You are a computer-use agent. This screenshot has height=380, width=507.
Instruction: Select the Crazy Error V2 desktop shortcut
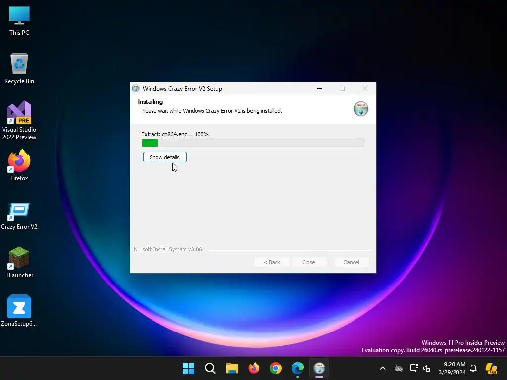click(19, 216)
